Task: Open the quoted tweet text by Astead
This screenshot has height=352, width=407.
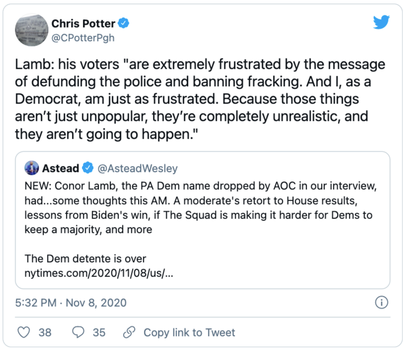Action: point(199,209)
